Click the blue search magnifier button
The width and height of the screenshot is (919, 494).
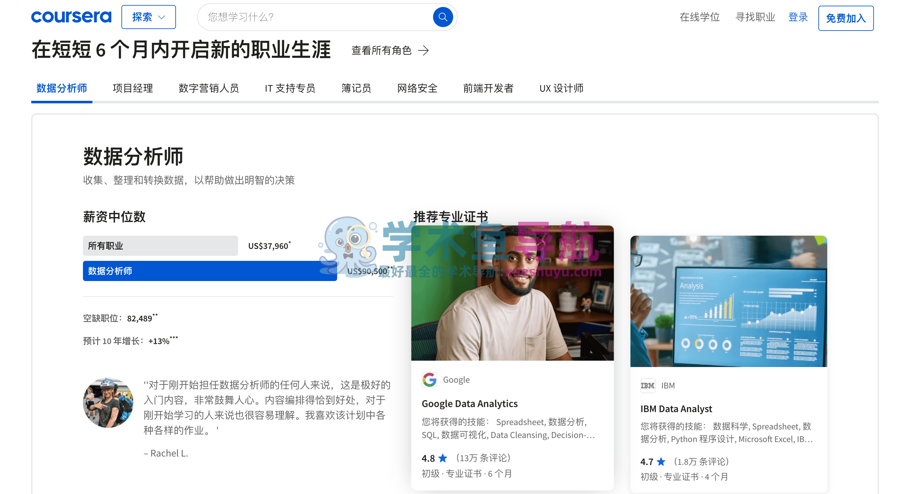[442, 17]
